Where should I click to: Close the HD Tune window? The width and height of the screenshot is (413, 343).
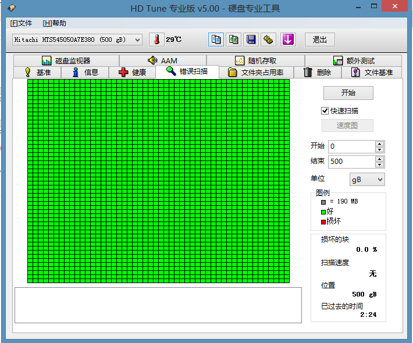click(394, 6)
